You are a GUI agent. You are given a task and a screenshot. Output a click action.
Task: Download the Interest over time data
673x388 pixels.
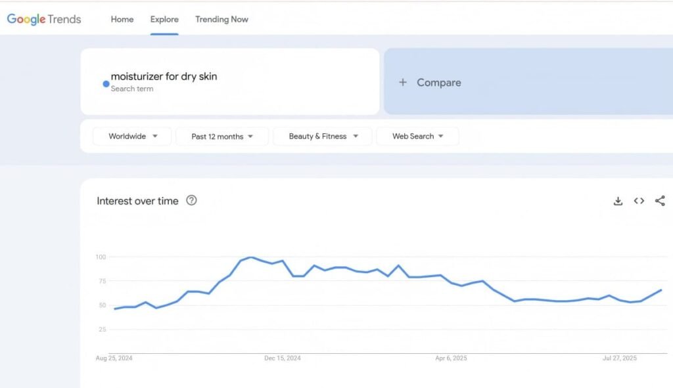[618, 201]
